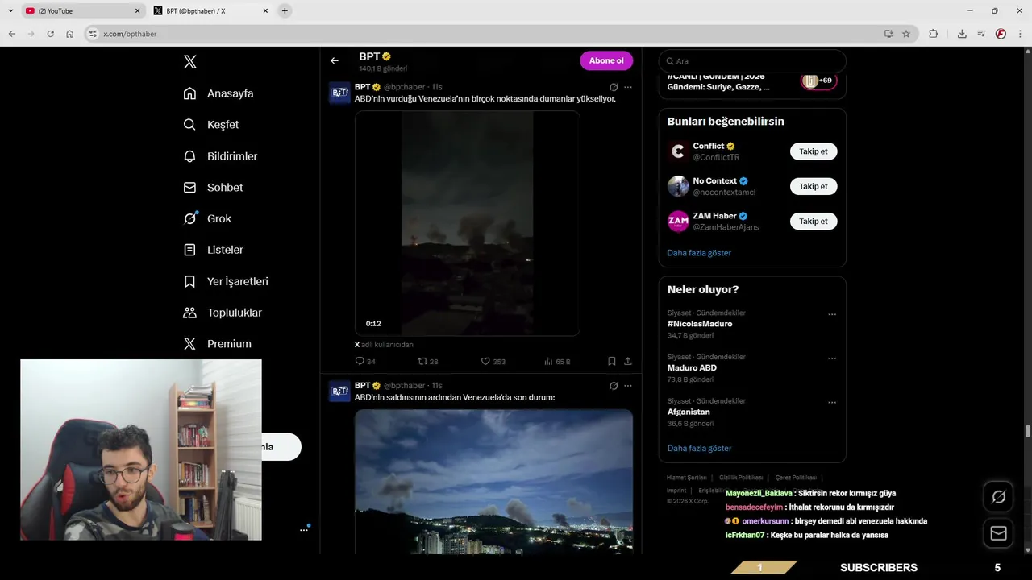Image resolution: width=1032 pixels, height=580 pixels.
Task: Open more options on second tweet
Action: coord(628,386)
